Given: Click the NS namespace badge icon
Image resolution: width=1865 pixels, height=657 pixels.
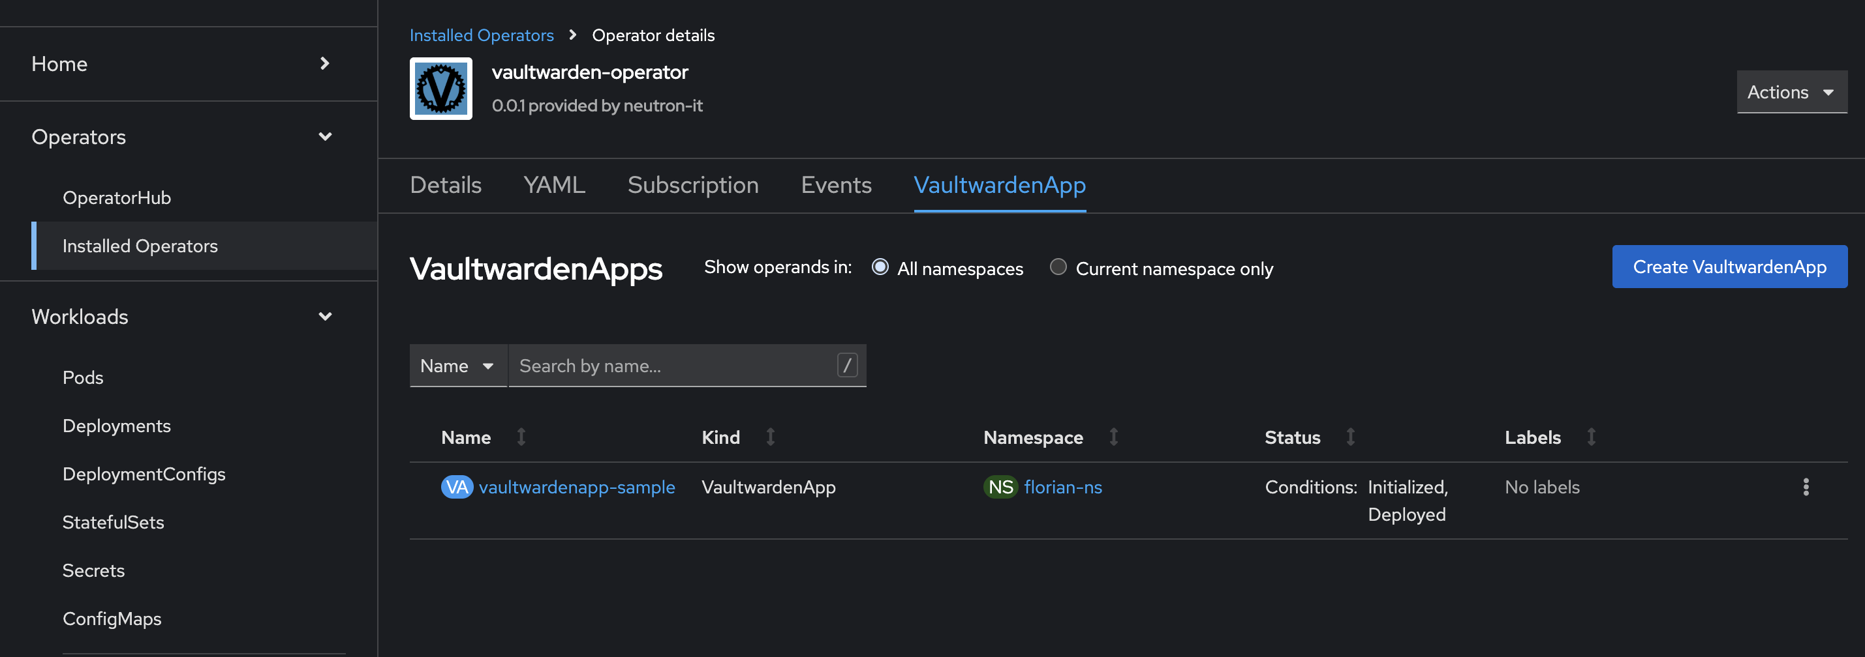Looking at the screenshot, I should [x=1000, y=487].
